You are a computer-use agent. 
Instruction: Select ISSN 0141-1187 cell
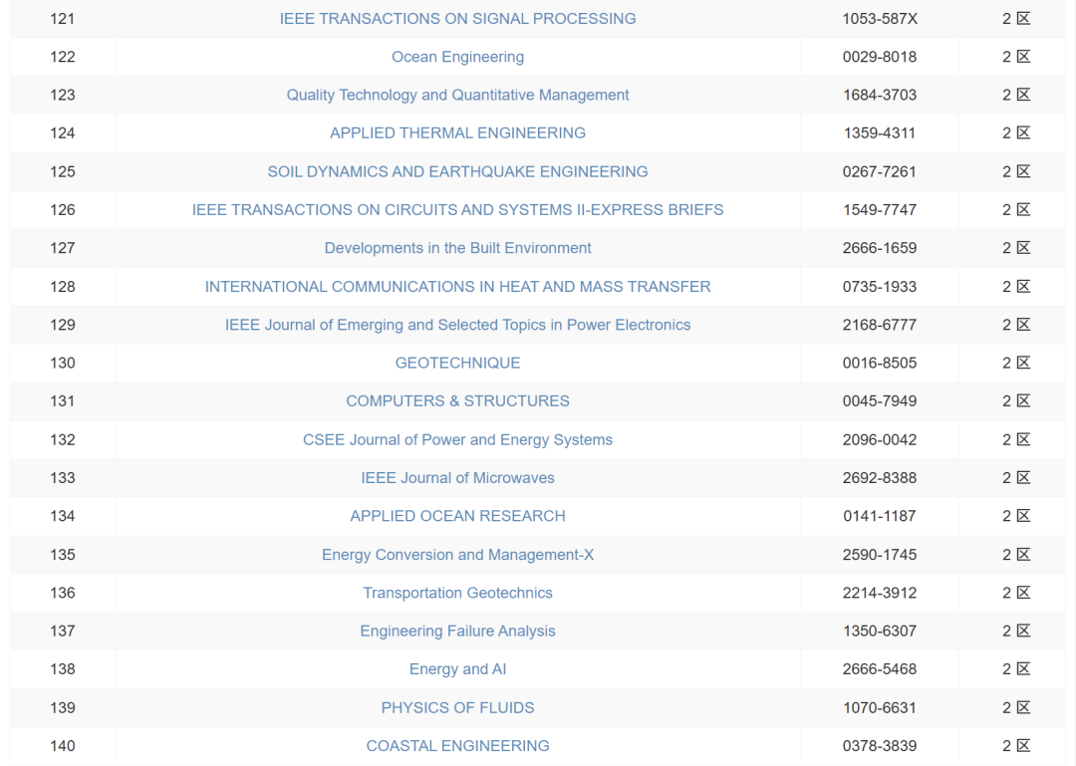tap(880, 516)
